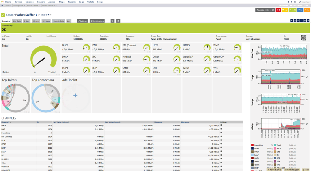311x171 pixels.
Task: Click the New Log Entries button
Action: click(265, 10)
